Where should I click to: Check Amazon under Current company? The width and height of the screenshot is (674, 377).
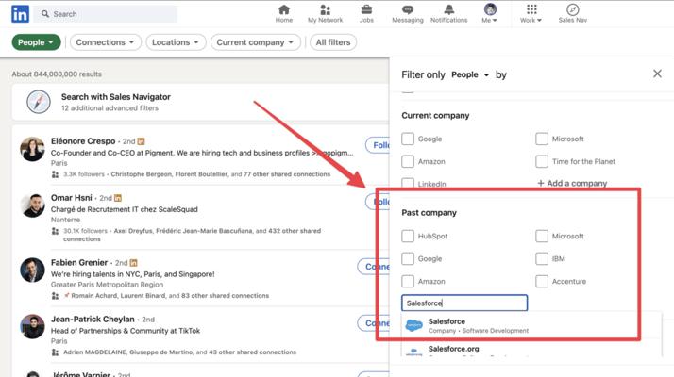[408, 161]
